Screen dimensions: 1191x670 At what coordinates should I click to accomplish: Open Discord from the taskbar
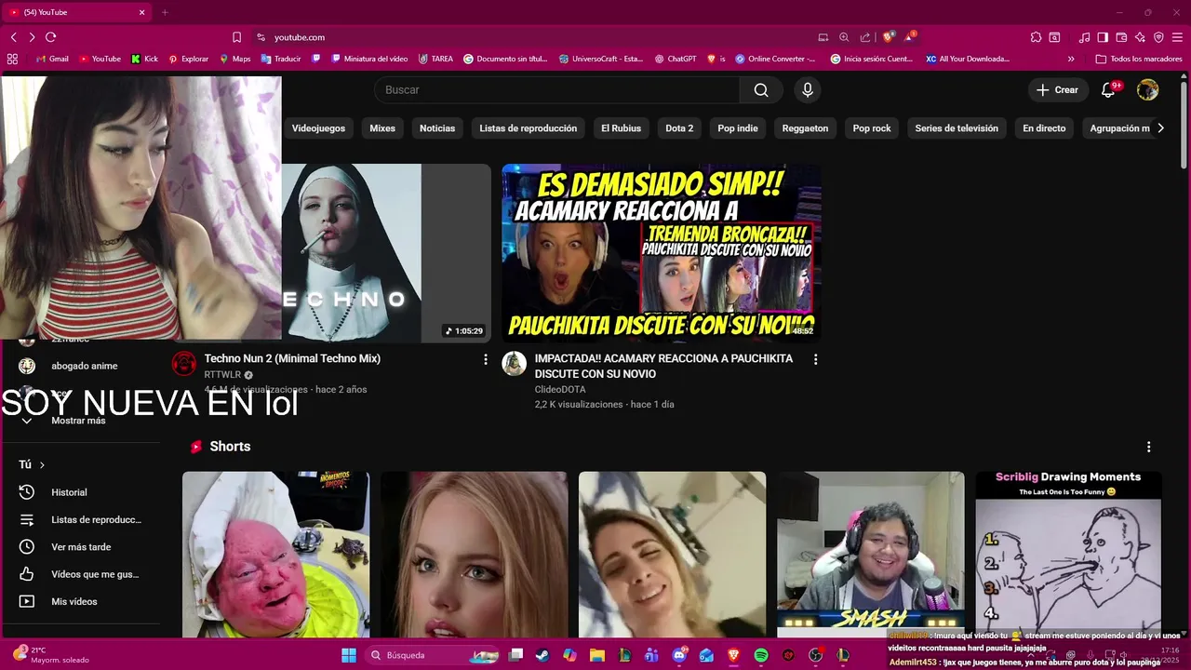pos(678,655)
